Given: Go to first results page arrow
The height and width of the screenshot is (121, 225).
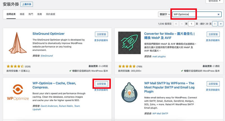Looking at the screenshot, I should pyautogui.click(x=176, y=24).
